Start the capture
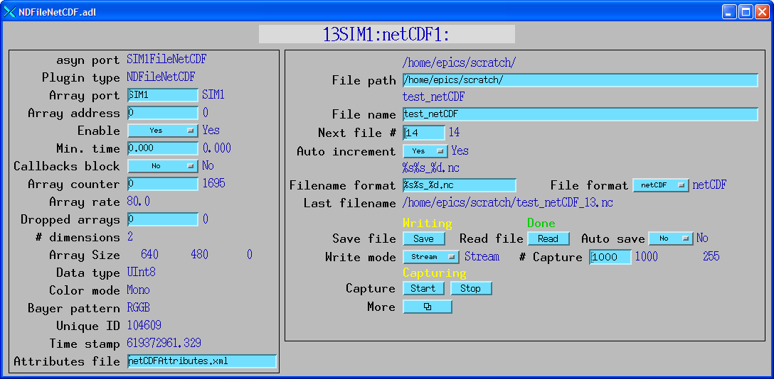The height and width of the screenshot is (379, 774). 423,288
